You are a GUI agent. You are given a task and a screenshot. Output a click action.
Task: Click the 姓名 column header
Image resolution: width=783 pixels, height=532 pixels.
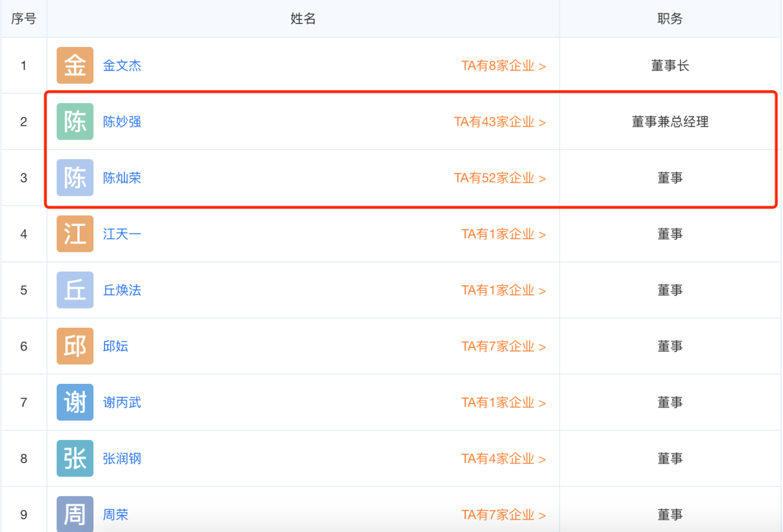click(303, 19)
